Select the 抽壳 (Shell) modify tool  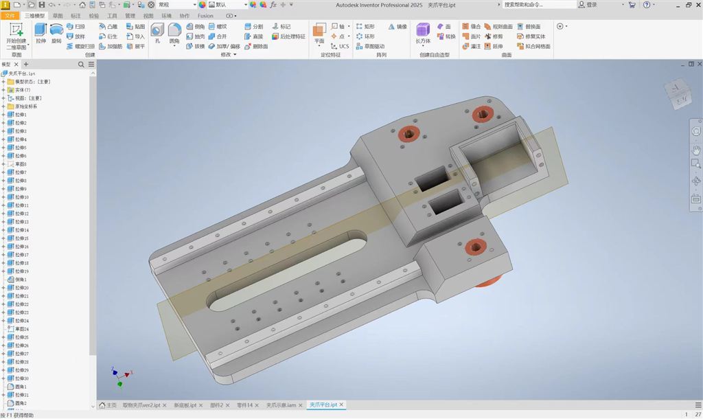click(x=195, y=36)
